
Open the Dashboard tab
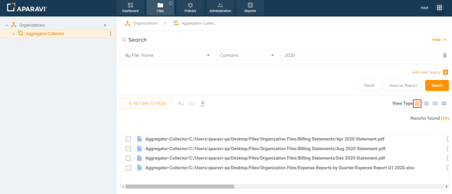pyautogui.click(x=130, y=8)
